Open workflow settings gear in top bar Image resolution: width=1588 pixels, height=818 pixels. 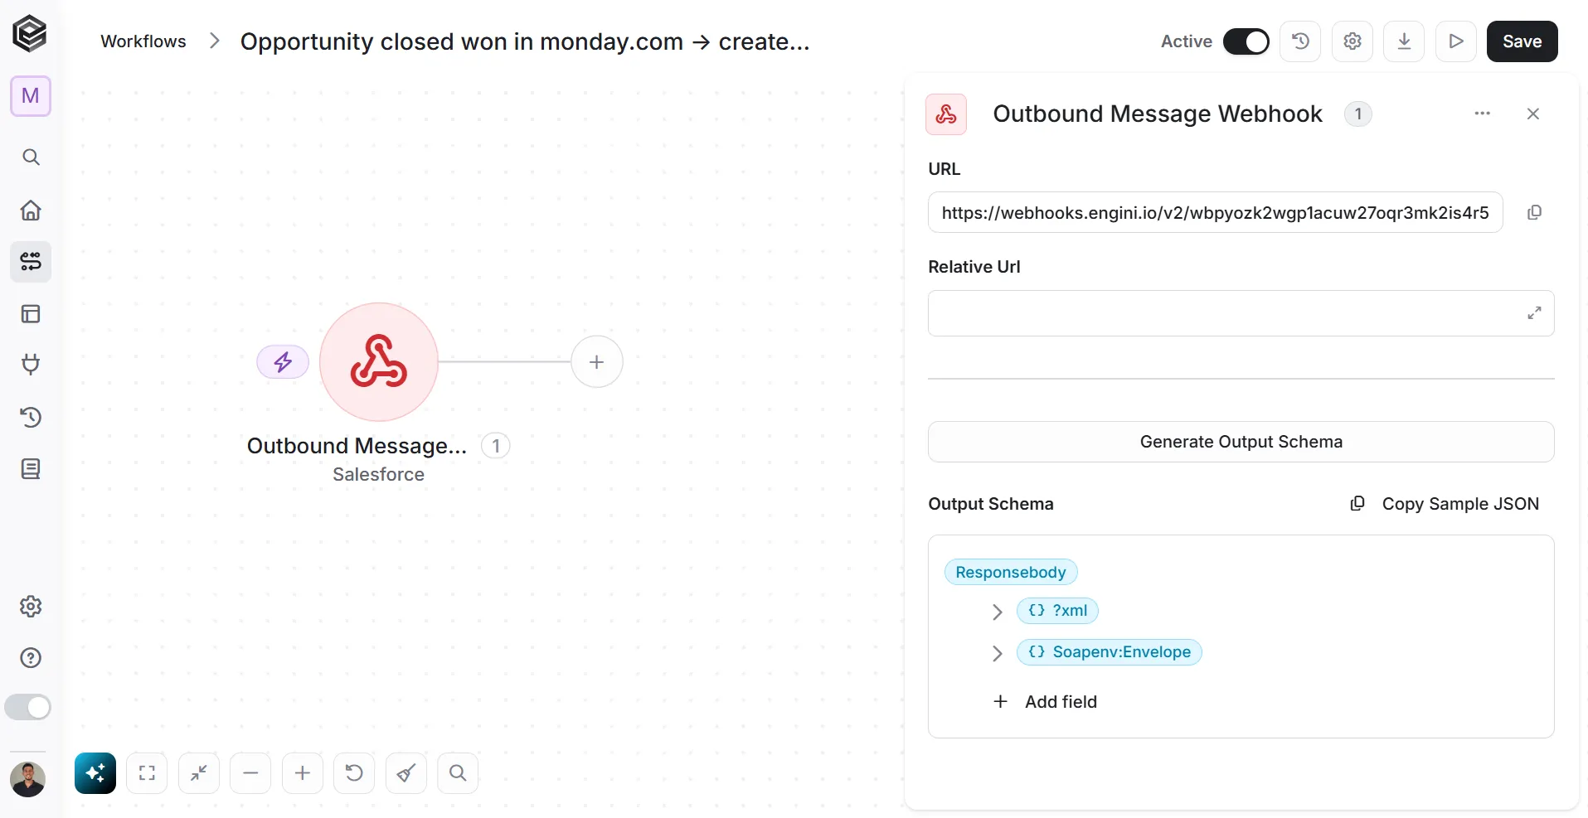pyautogui.click(x=1352, y=41)
